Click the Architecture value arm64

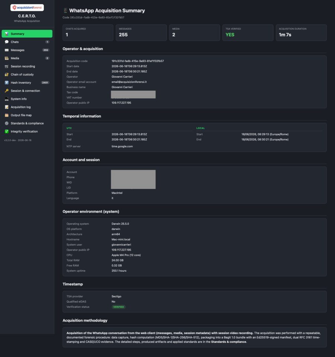116,234
